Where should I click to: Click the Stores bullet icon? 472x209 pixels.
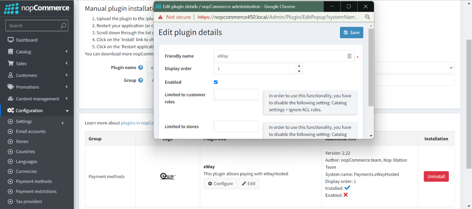point(10,141)
